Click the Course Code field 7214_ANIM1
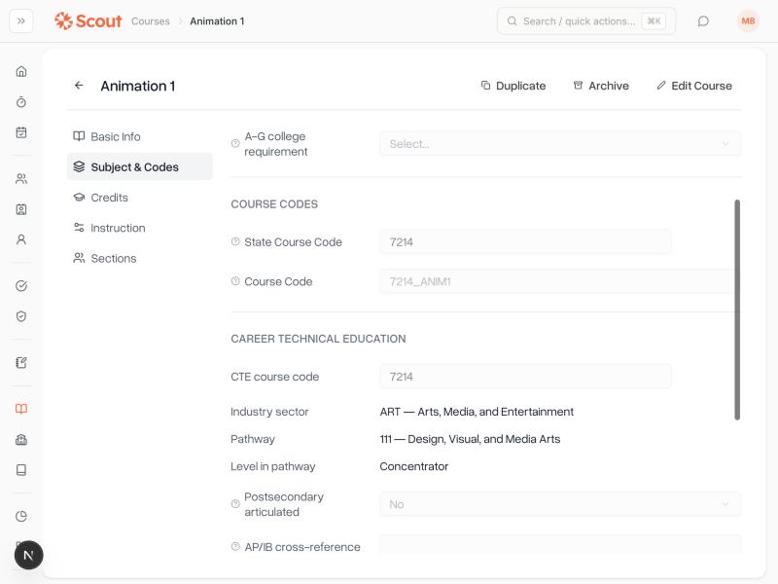The width and height of the screenshot is (778, 584). [560, 281]
